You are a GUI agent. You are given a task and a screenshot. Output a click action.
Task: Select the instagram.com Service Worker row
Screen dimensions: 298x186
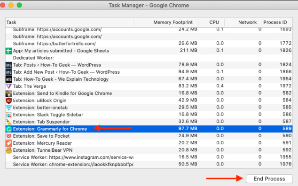149,157
